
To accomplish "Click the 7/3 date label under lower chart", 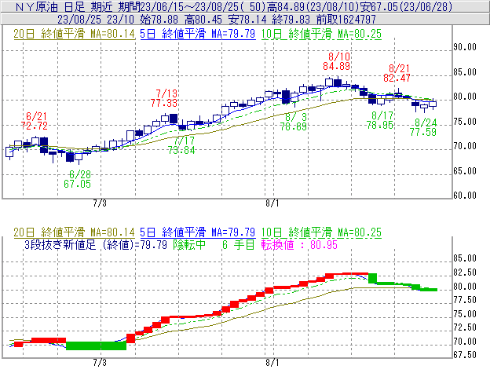I will point(100,363).
